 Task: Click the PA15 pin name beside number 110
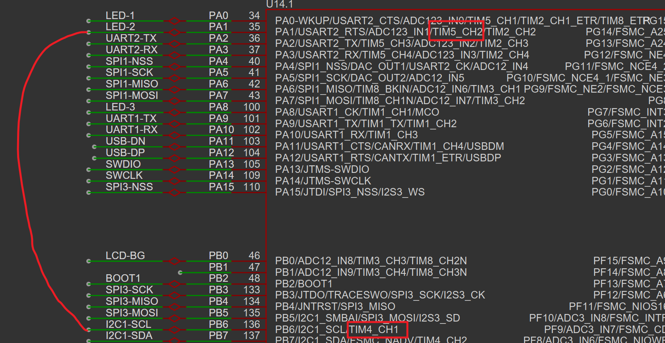coord(221,187)
